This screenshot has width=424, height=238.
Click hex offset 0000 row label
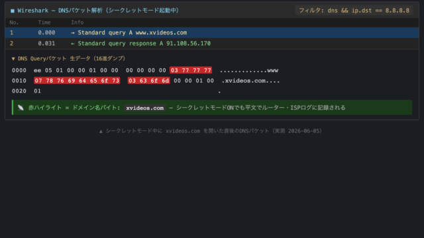tap(19, 71)
